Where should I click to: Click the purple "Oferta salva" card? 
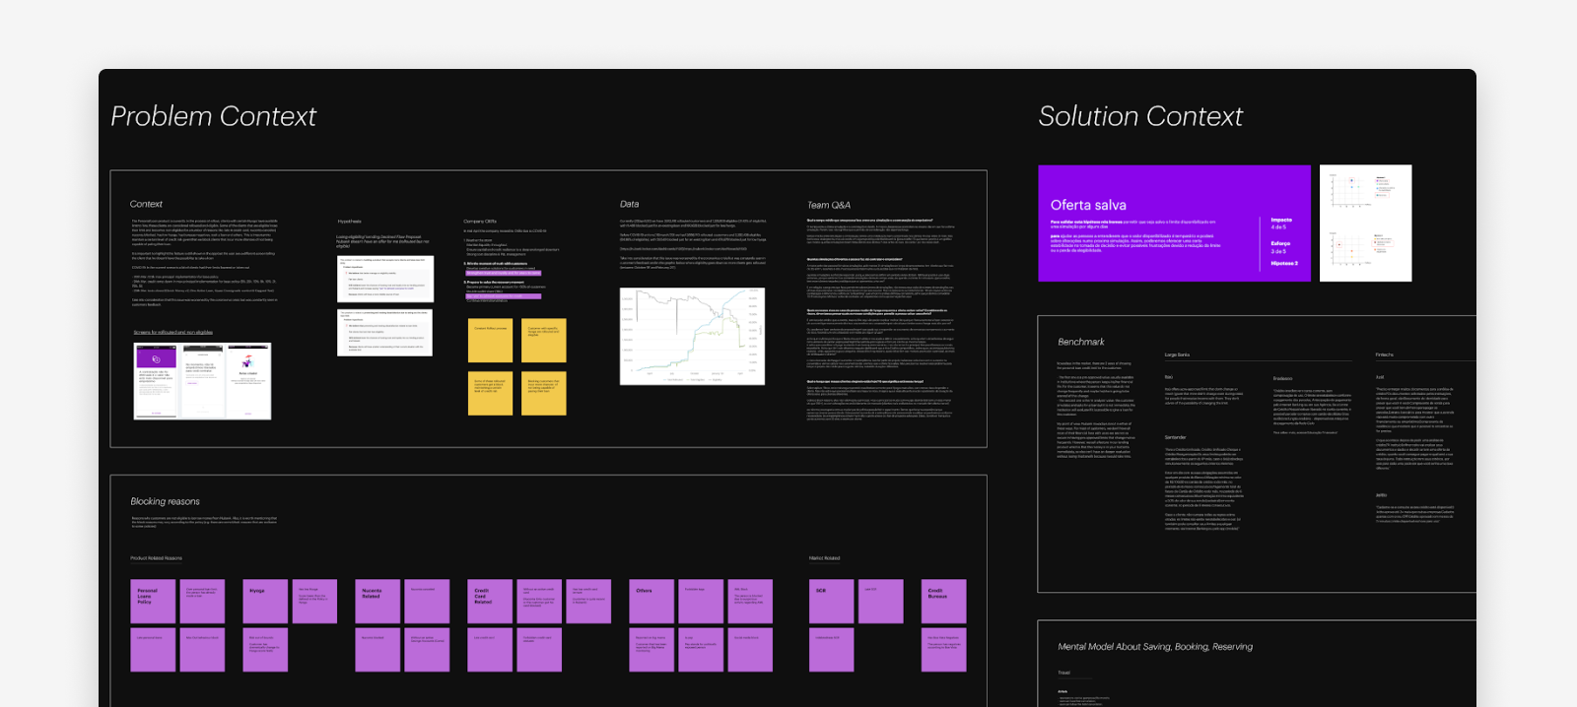1173,224
